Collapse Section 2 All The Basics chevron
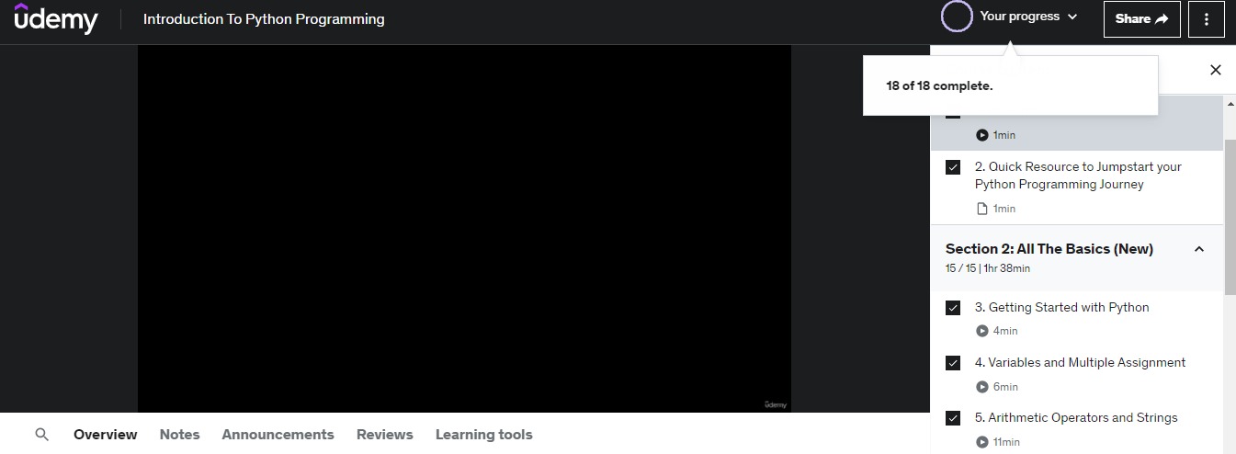 pyautogui.click(x=1199, y=249)
